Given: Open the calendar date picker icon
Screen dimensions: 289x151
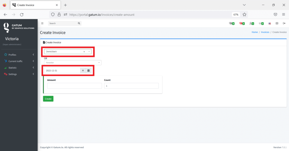Looking at the screenshot, I should [x=88, y=70].
